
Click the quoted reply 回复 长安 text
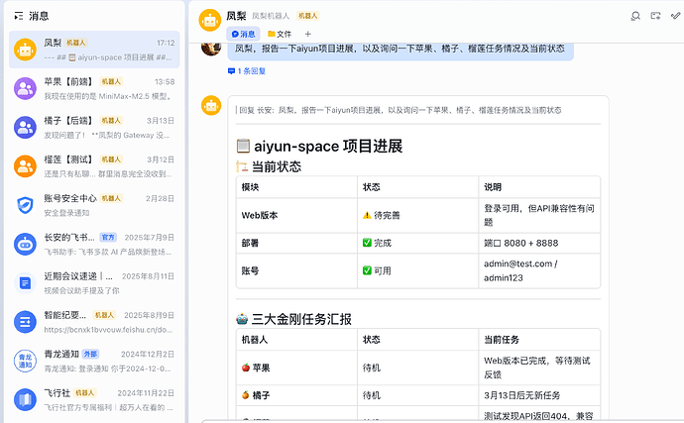click(x=399, y=110)
